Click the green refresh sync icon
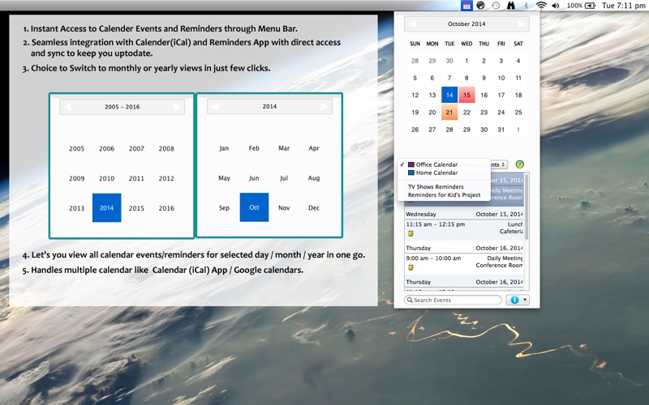 click(520, 164)
